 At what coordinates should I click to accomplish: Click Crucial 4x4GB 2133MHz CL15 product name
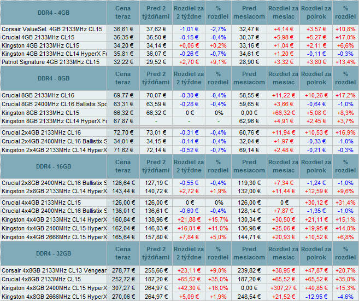coord(41,202)
